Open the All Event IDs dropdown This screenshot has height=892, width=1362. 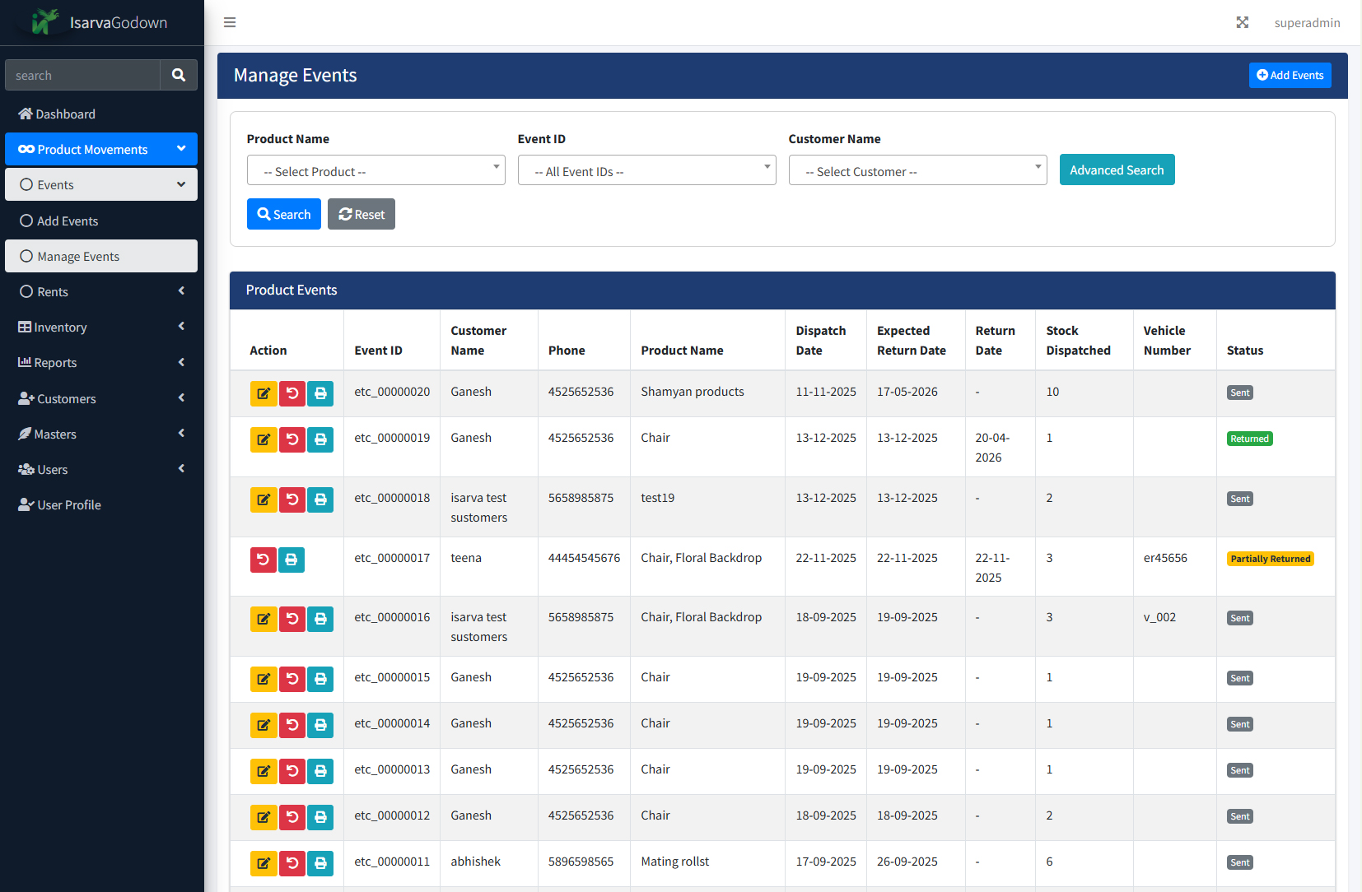pyautogui.click(x=647, y=170)
